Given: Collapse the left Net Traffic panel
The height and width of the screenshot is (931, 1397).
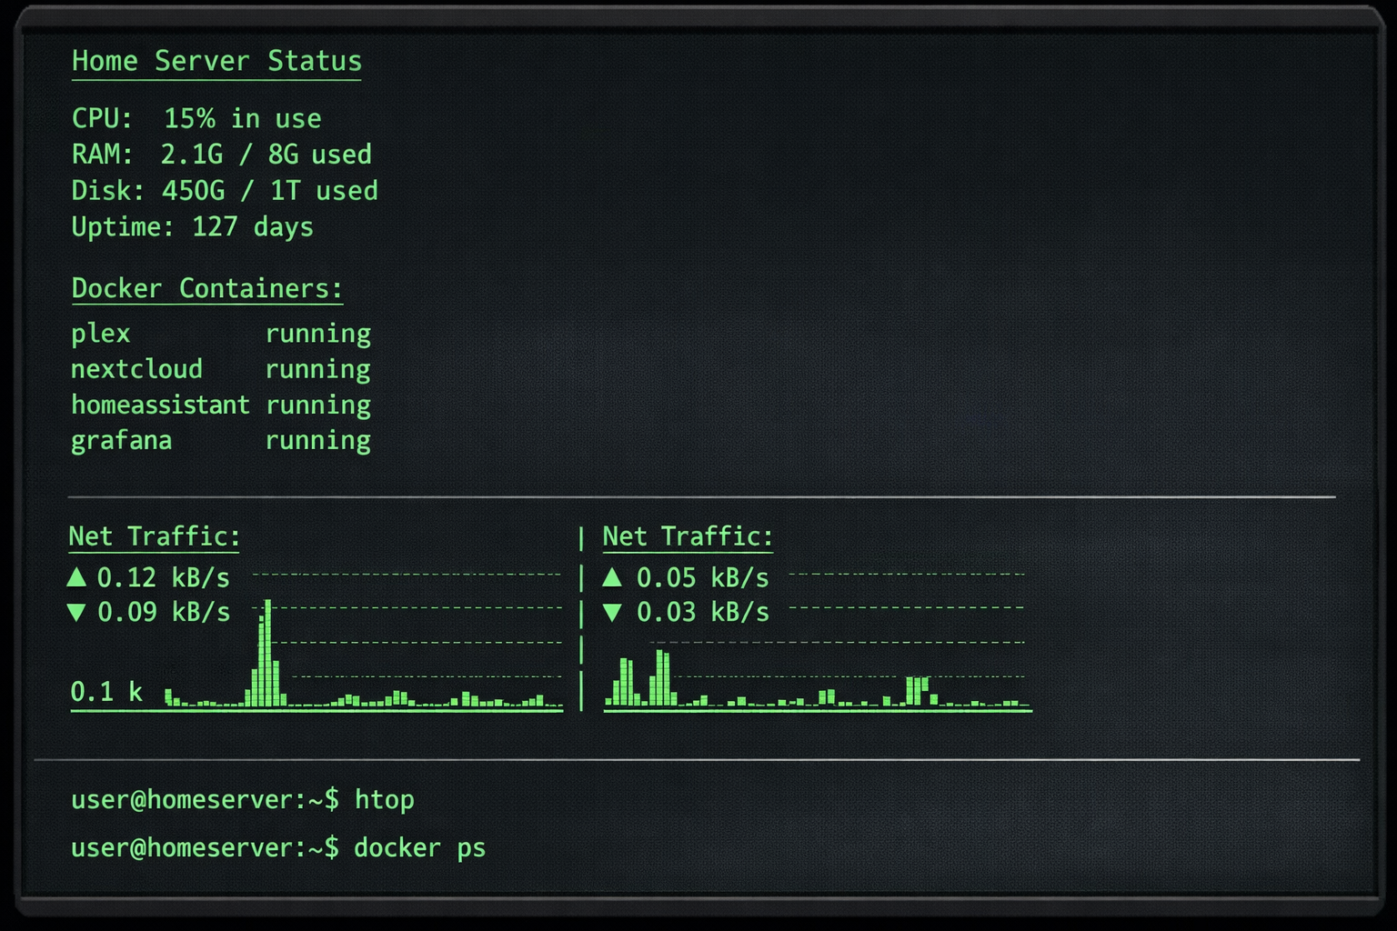Looking at the screenshot, I should (153, 536).
